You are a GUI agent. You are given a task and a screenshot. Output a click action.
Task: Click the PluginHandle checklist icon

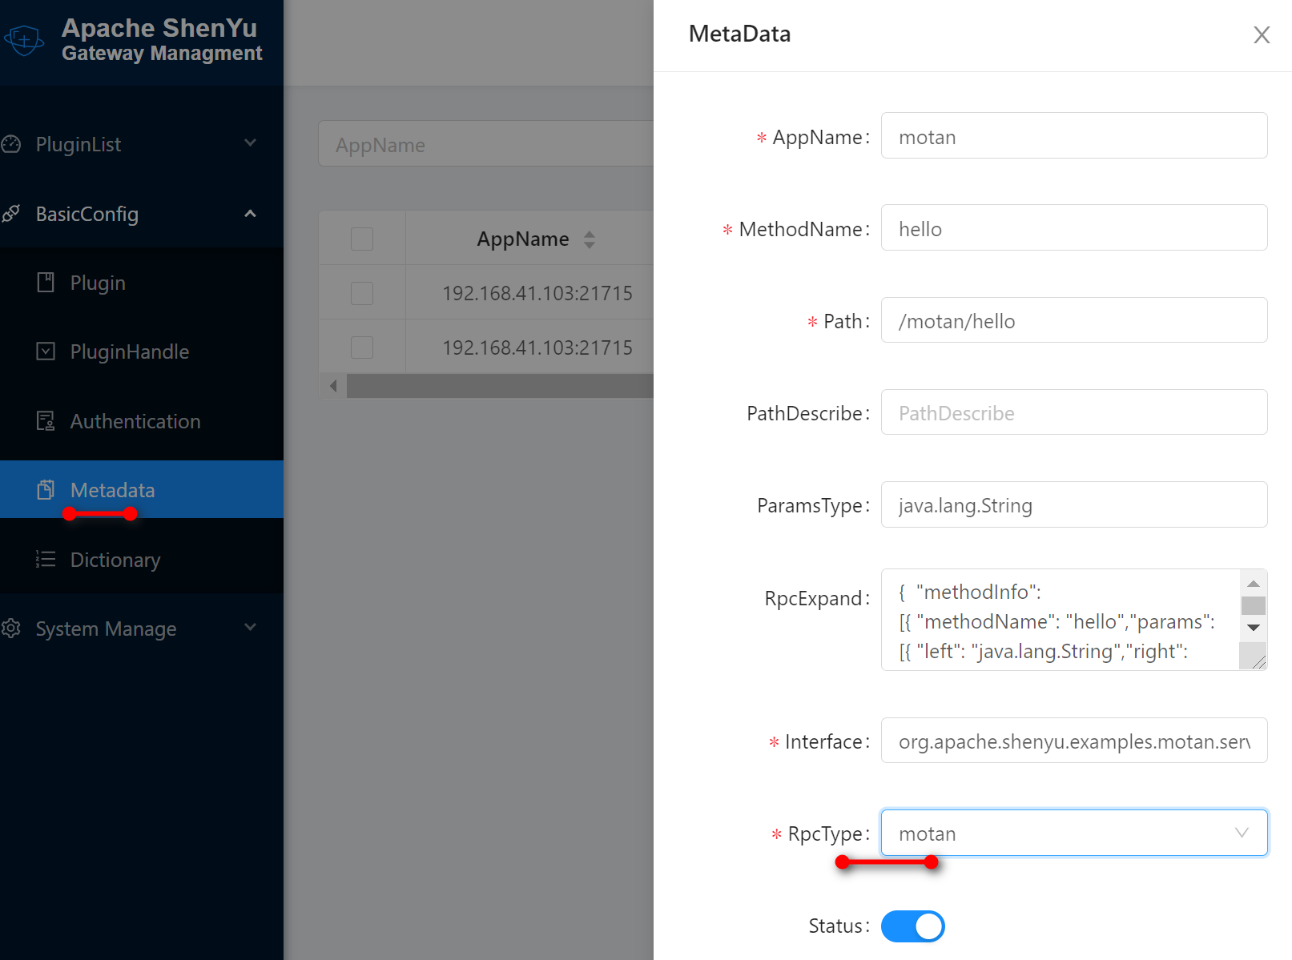coord(46,351)
